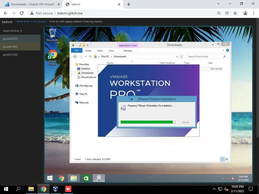Viewport: 259px width, 194px height.
Task: Go back in the host browser
Action: click(6, 13)
